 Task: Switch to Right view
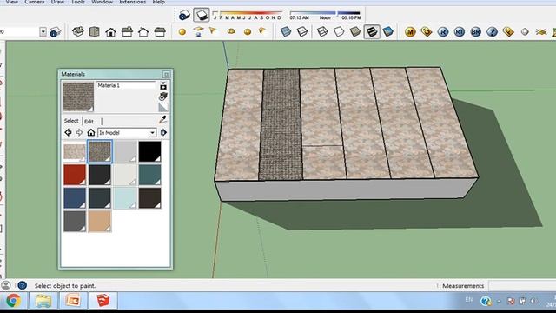click(127, 32)
